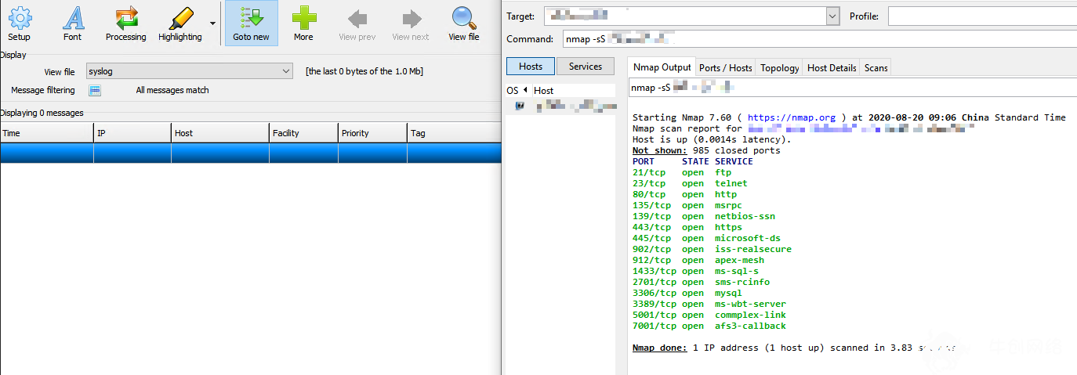The width and height of the screenshot is (1077, 375).
Task: Click the OS column sort header
Action: pos(517,90)
